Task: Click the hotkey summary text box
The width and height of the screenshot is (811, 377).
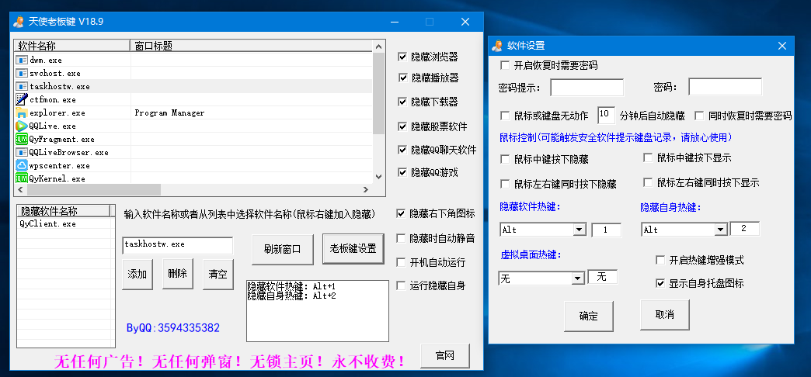Action: click(x=318, y=311)
